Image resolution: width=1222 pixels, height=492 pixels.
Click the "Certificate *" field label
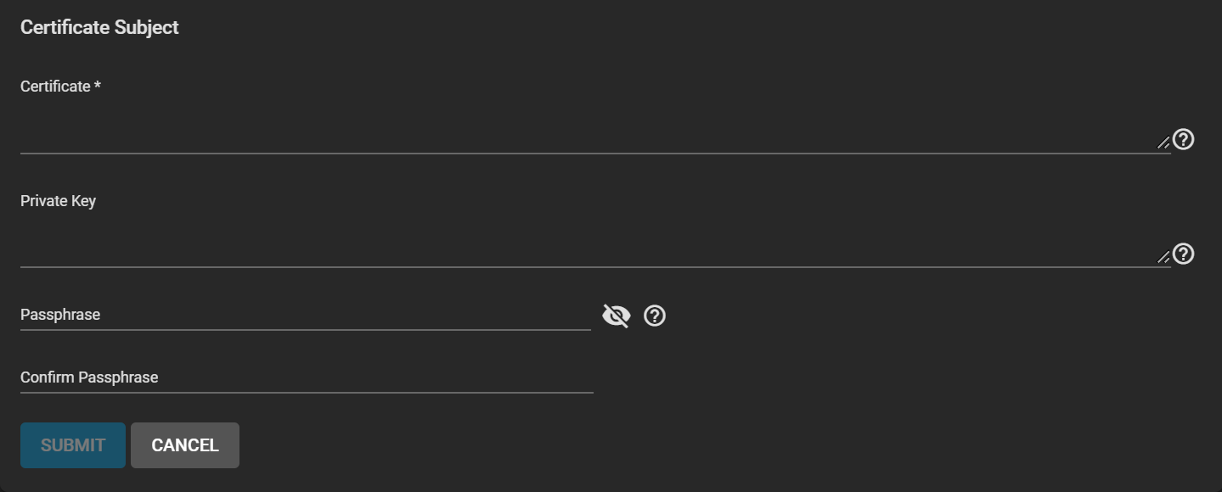(55, 87)
